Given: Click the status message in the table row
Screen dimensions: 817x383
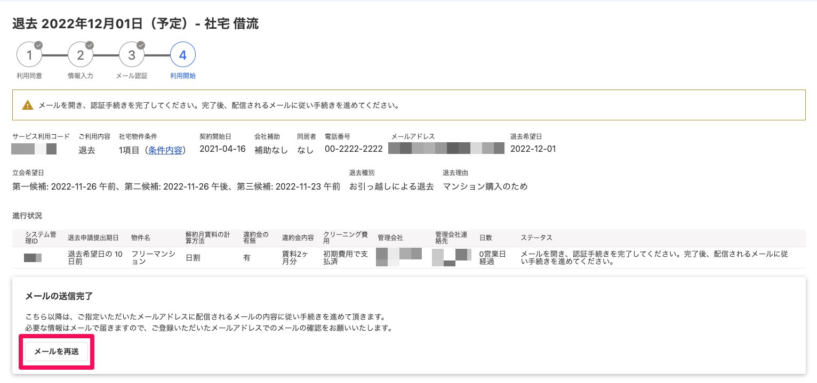Looking at the screenshot, I should click(x=654, y=258).
